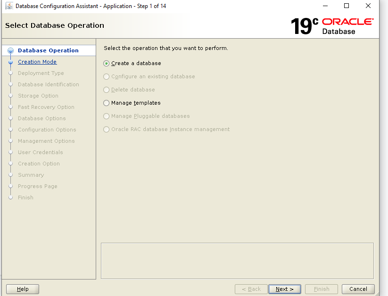Click Summary step in sidebar
This screenshot has height=296, width=388.
coord(31,175)
